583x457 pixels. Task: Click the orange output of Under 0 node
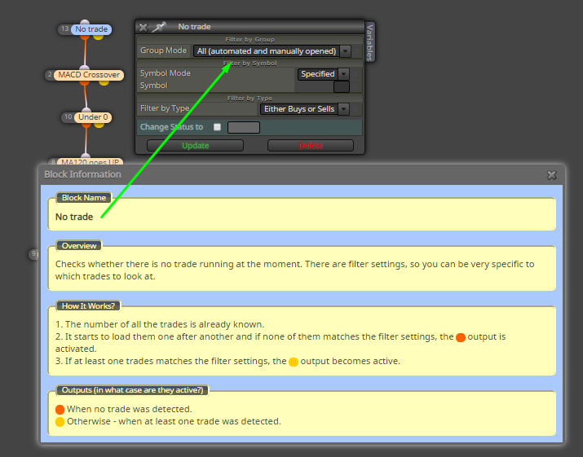tap(86, 125)
